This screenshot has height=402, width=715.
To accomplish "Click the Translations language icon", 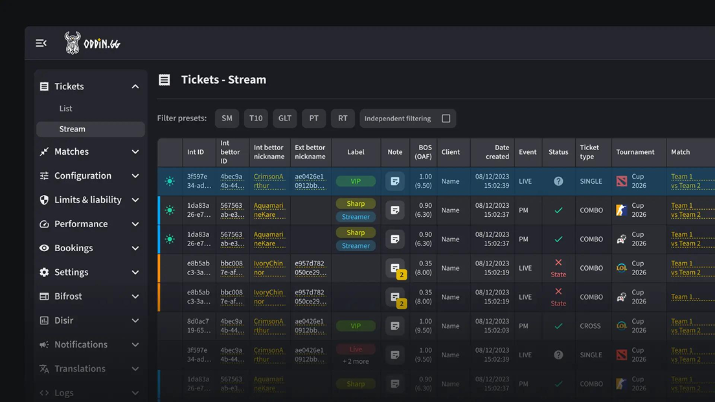I will [44, 369].
